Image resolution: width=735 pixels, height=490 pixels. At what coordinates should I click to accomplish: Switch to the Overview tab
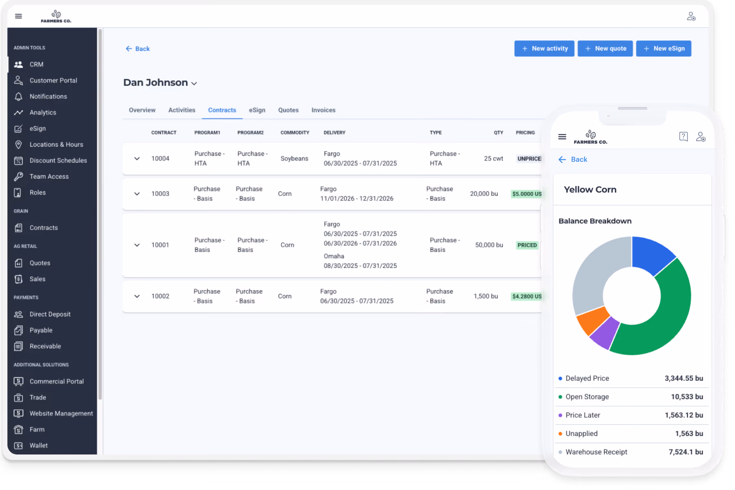[142, 110]
